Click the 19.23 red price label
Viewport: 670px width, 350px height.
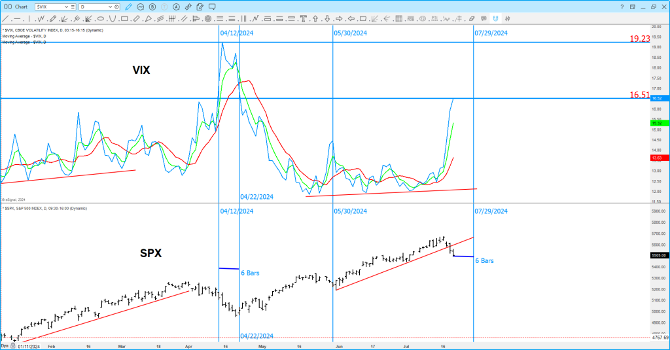point(640,39)
